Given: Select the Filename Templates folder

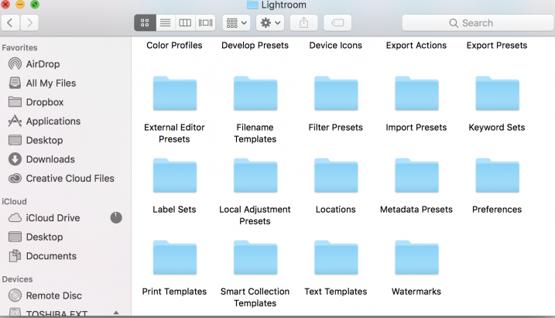Looking at the screenshot, I should pos(255,94).
